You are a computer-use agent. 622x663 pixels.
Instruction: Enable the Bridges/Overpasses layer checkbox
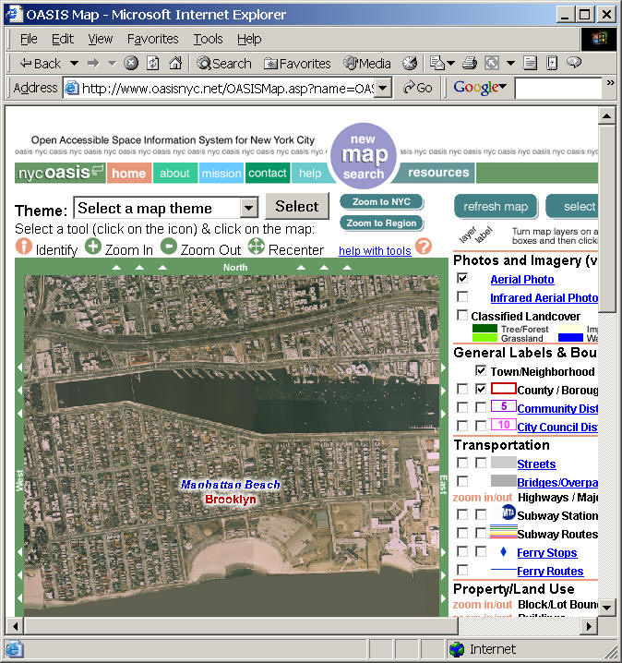(462, 481)
